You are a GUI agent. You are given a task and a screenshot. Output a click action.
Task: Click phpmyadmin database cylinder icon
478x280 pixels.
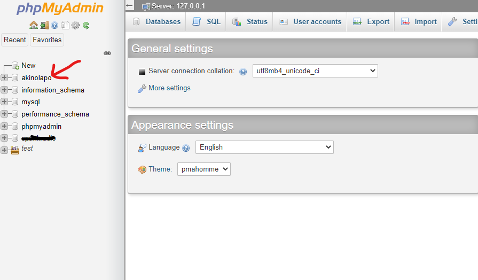[15, 126]
